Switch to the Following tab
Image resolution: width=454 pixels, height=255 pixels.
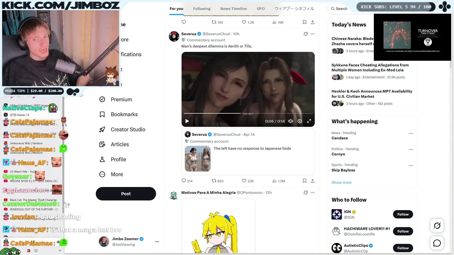tap(202, 8)
